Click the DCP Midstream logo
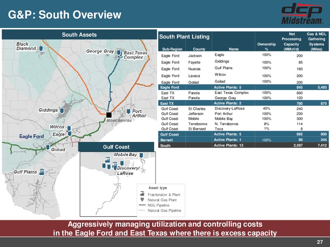 click(x=302, y=14)
